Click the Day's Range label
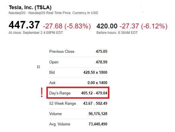Screen dimensions: 175x132 click(x=60, y=93)
